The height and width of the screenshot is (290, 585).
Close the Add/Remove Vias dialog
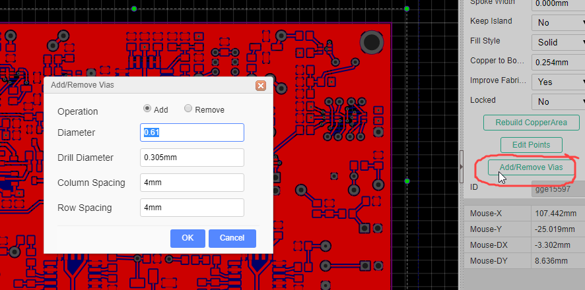(x=260, y=86)
